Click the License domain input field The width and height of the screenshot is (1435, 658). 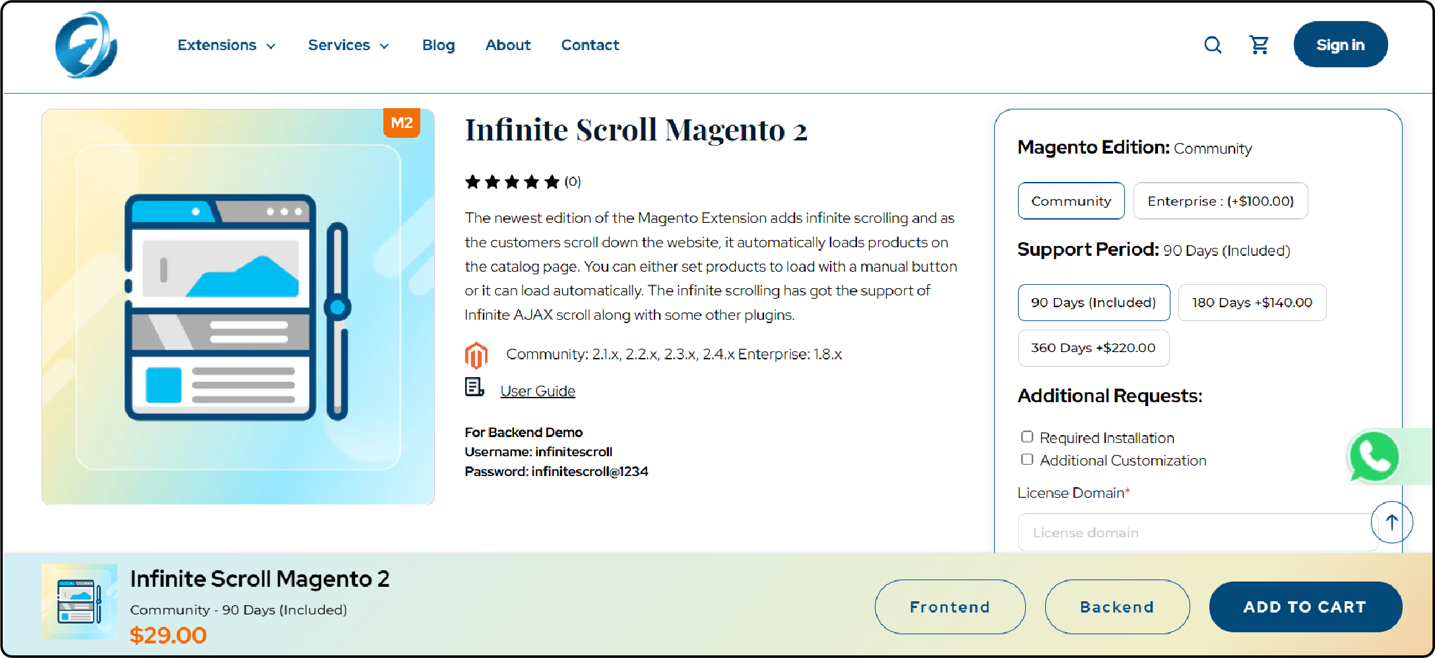coord(1197,532)
